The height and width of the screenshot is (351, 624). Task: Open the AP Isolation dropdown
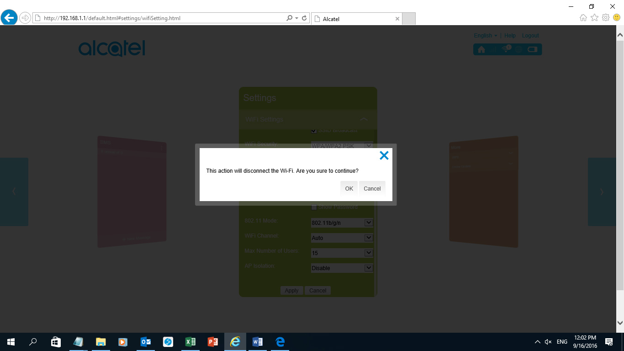point(342,268)
